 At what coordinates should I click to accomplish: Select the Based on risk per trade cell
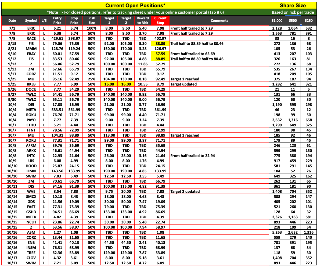(x=293, y=12)
